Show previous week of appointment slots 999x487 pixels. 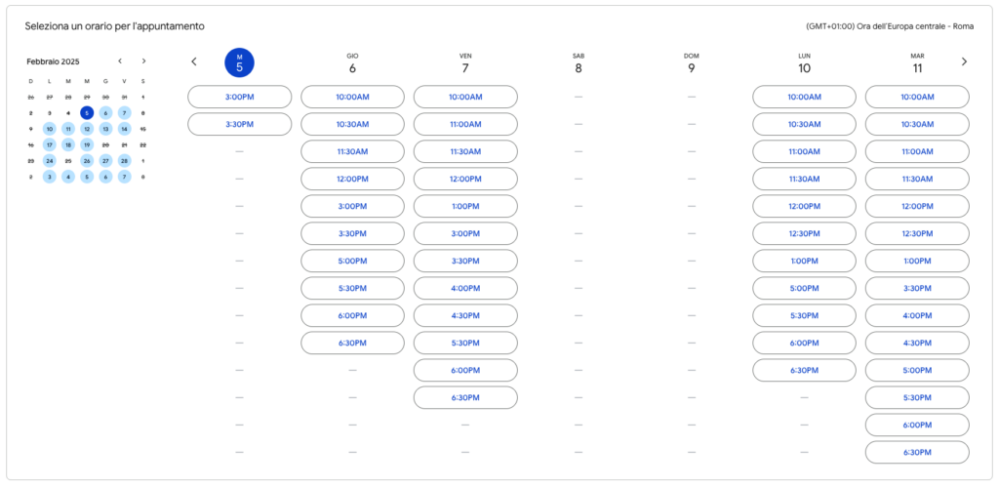194,61
